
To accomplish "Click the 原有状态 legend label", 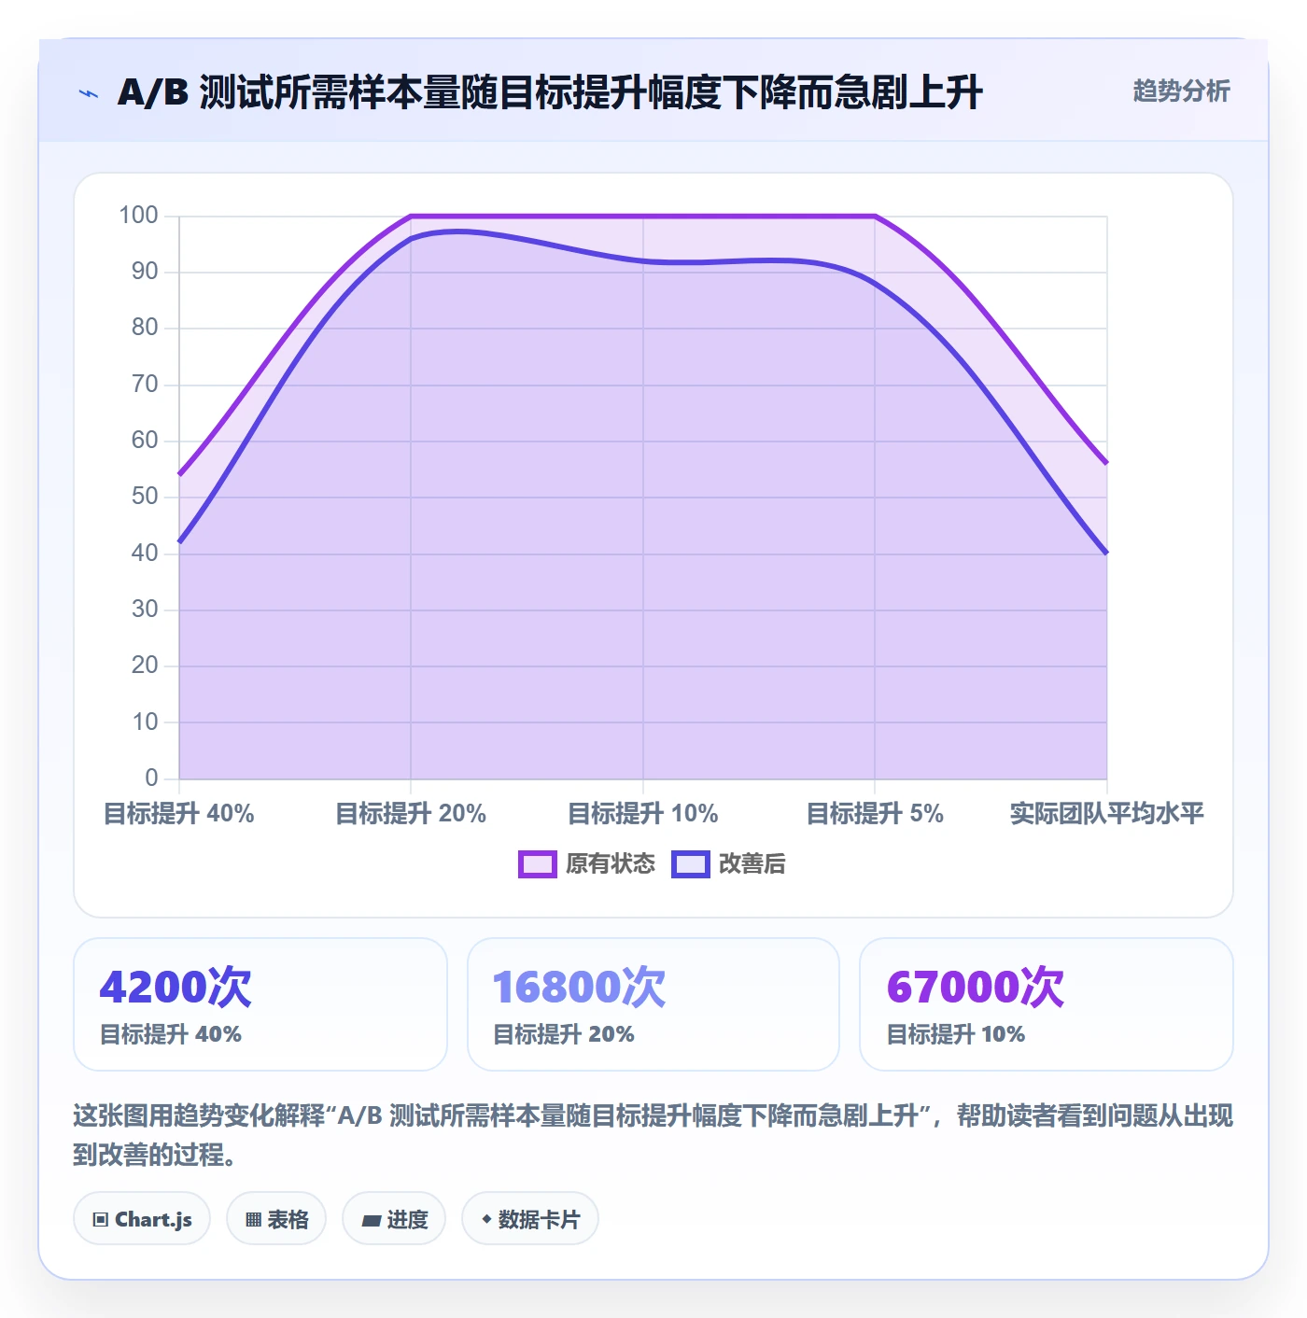I will (x=611, y=864).
